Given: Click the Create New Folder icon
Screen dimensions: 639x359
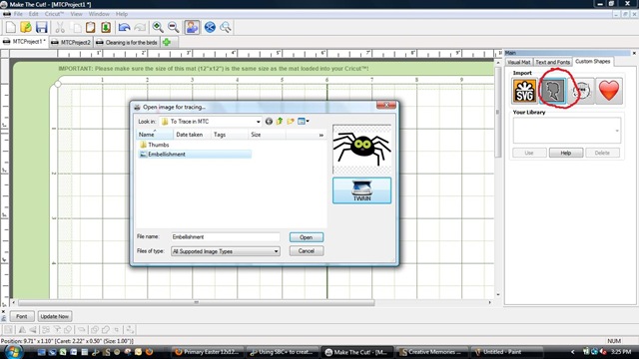Looking at the screenshot, I should click(x=291, y=122).
